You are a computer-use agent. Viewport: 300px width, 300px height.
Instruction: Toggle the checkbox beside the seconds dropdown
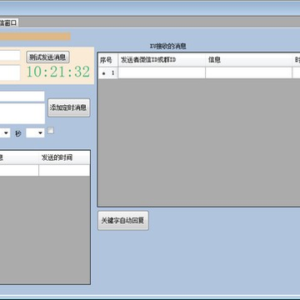pos(50,131)
